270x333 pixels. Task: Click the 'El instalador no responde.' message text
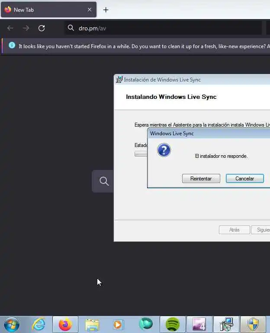(x=221, y=156)
